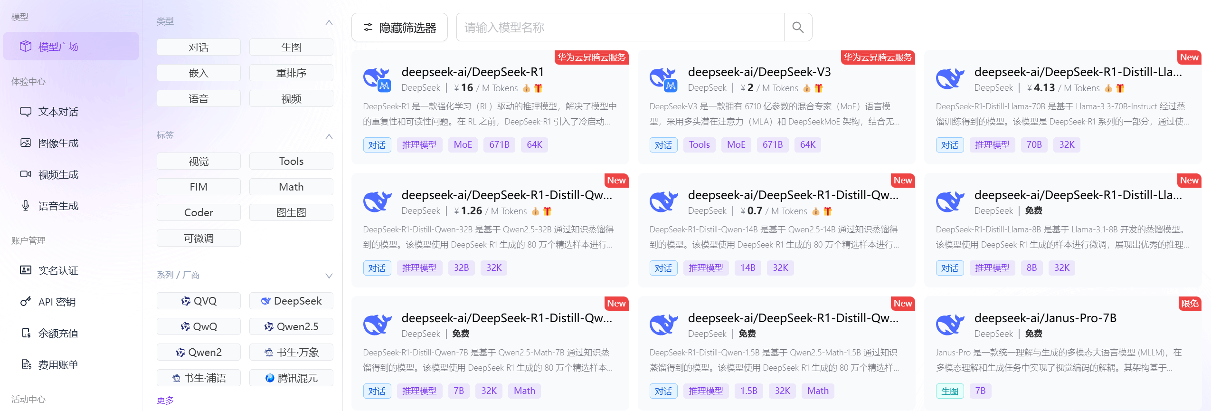The width and height of the screenshot is (1211, 411).
Task: Click gift icon next to ¥0.7 price
Action: click(x=828, y=211)
